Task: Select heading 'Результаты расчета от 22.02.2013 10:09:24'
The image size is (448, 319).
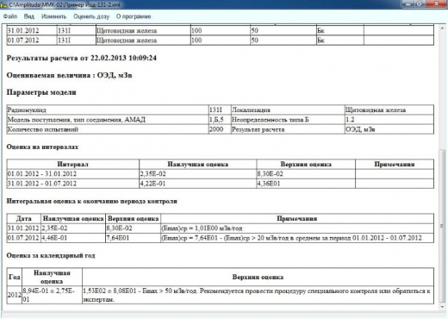Action: [x=82, y=58]
